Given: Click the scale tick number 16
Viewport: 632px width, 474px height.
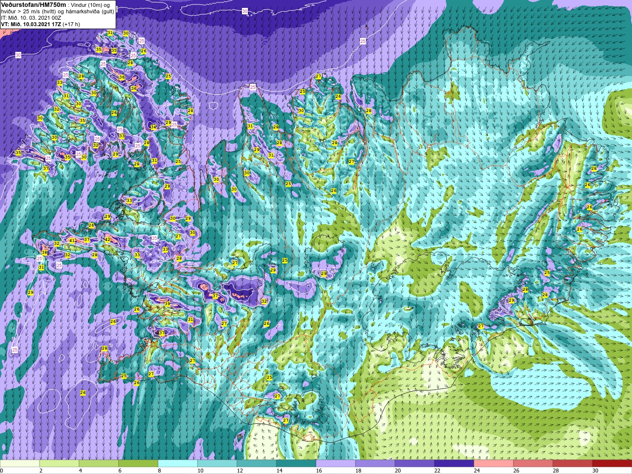Looking at the screenshot, I should pyautogui.click(x=319, y=471).
